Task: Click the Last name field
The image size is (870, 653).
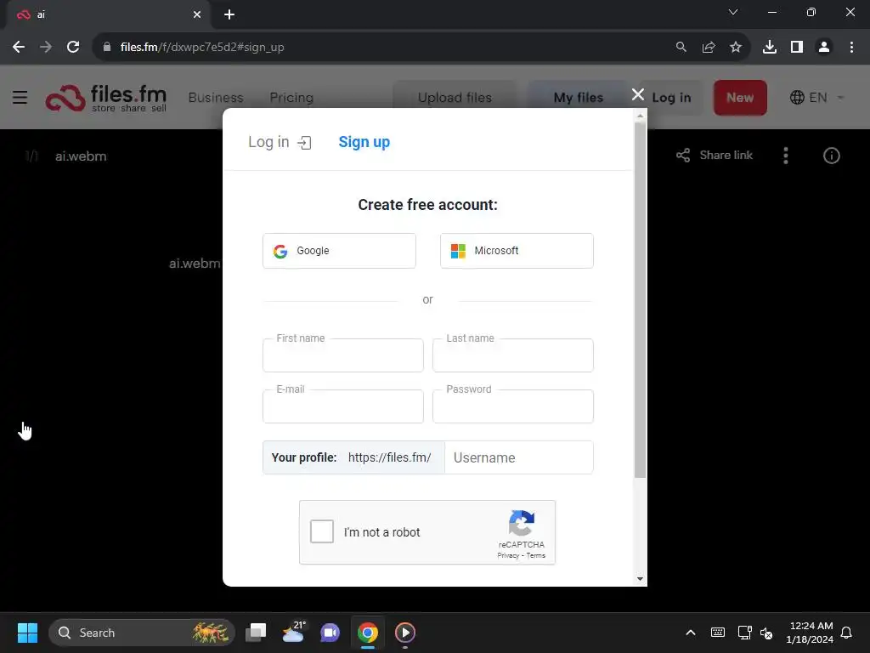Action: click(512, 355)
